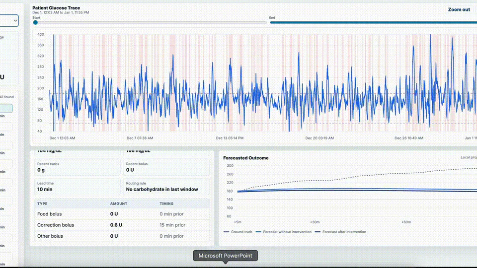Click the Lead time 10 min card

point(78,187)
